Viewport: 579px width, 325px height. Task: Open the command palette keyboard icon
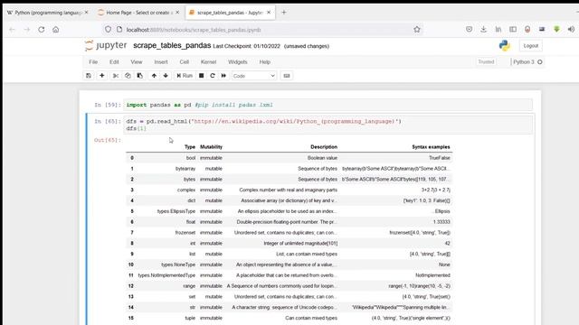coord(287,76)
